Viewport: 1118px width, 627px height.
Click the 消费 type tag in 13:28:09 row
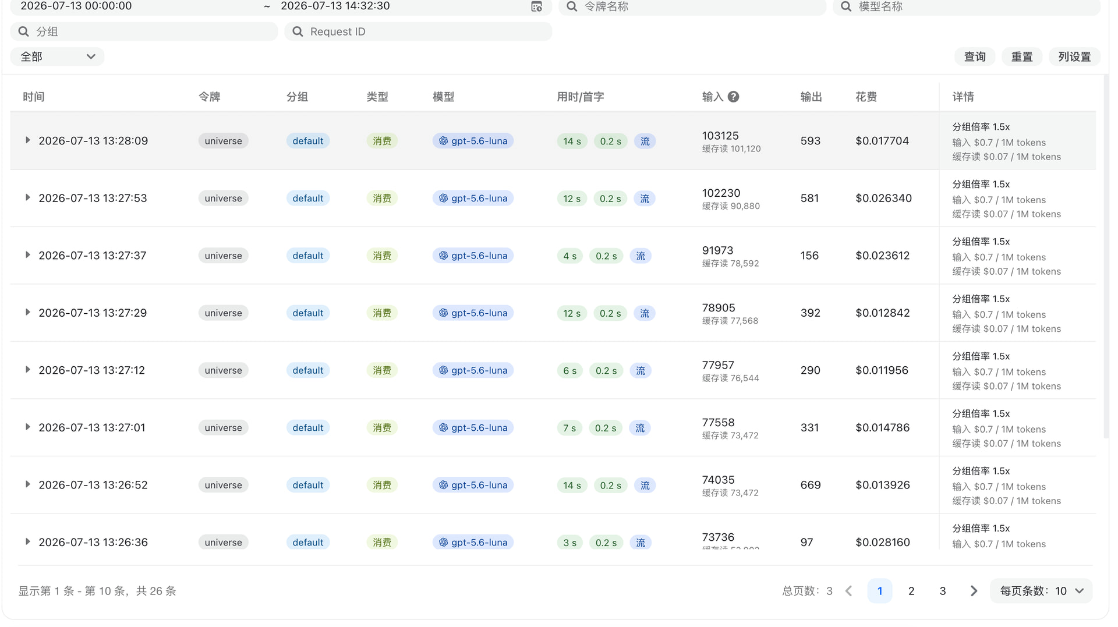click(x=382, y=141)
